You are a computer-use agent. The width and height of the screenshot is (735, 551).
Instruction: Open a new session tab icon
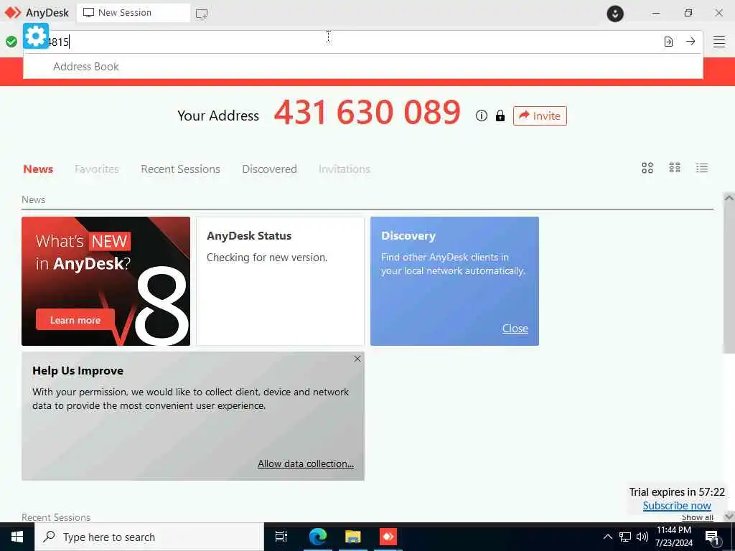[202, 14]
